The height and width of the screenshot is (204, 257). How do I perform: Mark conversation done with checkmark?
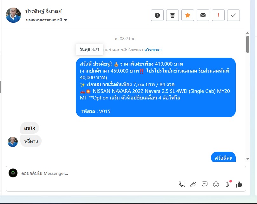click(x=233, y=15)
